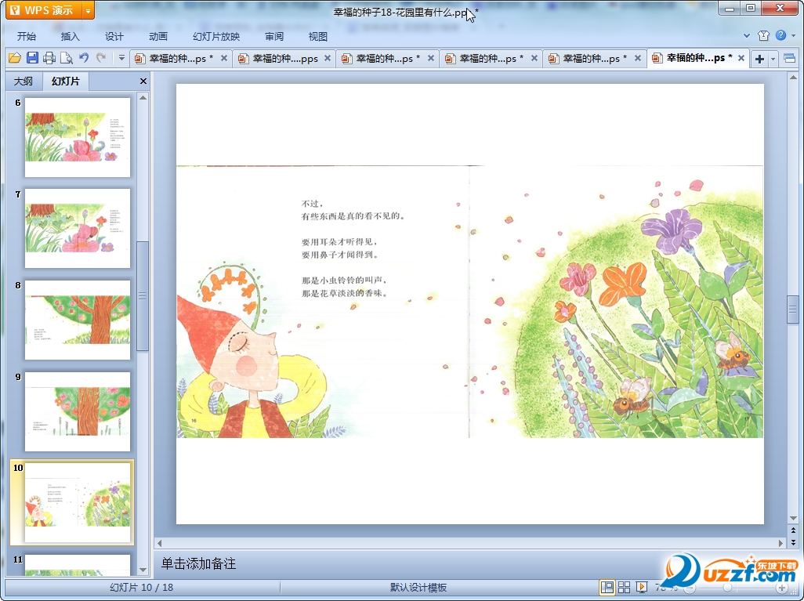
Task: Open the 审阅 menu tab
Action: 274,36
